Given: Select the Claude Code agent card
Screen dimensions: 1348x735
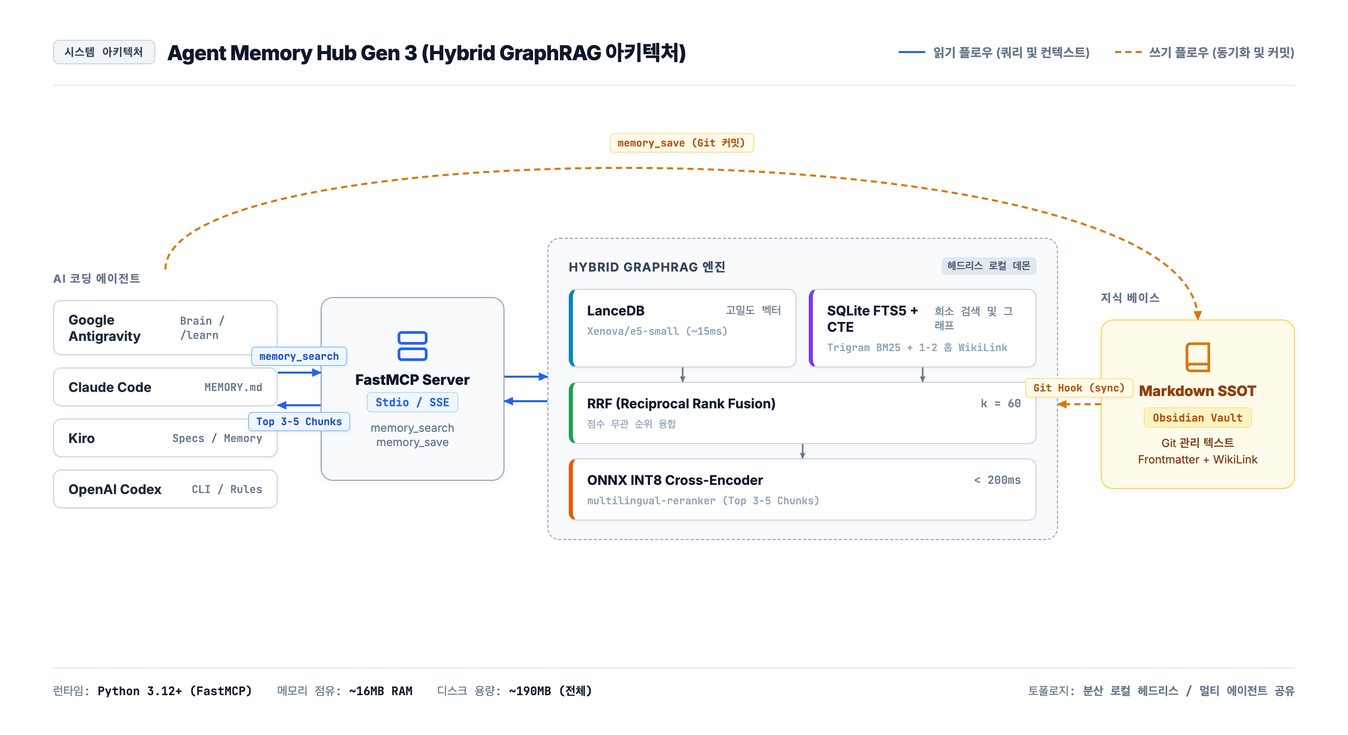Looking at the screenshot, I should coord(165,387).
